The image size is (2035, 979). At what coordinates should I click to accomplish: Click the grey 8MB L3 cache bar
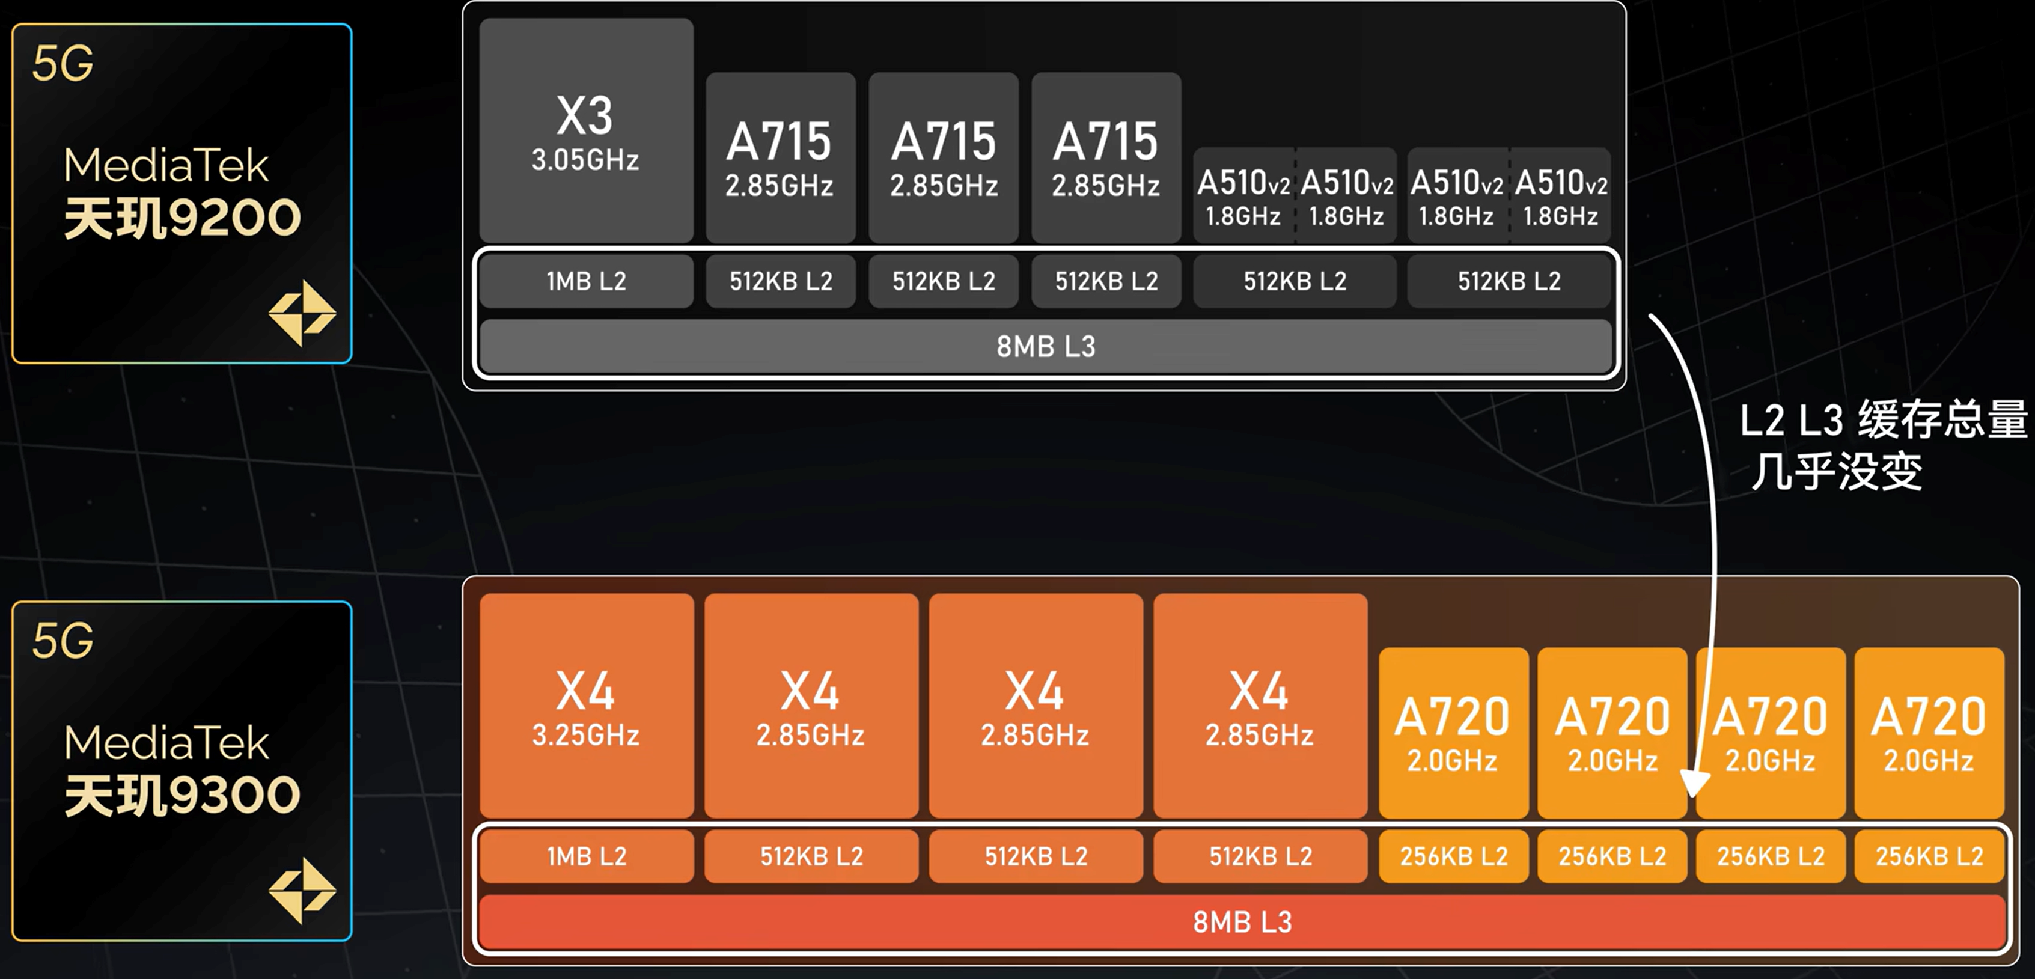(1045, 346)
